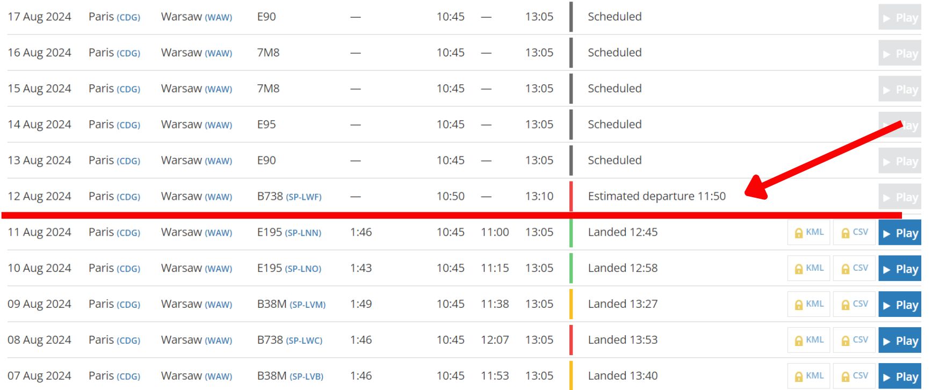Open CDG airport link on 17 Aug row
The height and width of the screenshot is (390, 939).
(128, 18)
